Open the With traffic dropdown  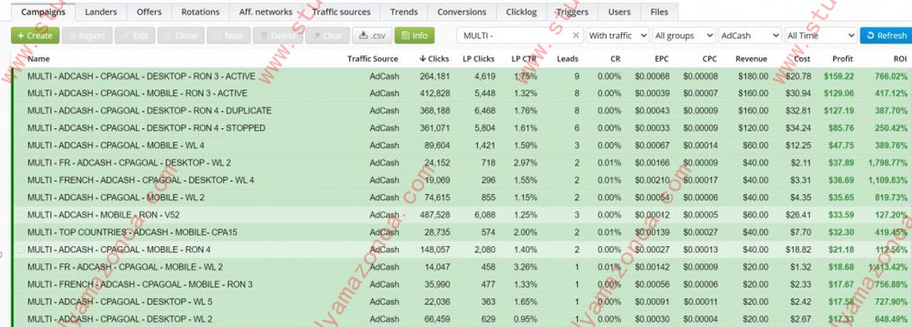tap(617, 35)
